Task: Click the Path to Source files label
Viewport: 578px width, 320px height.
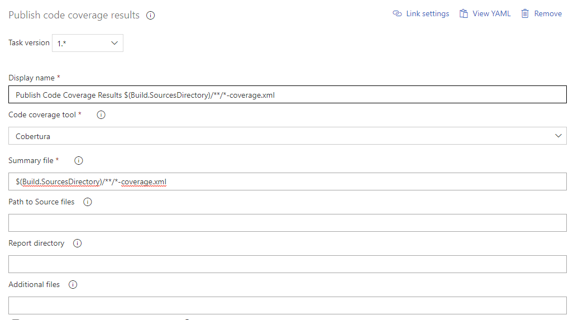Action: tap(41, 202)
